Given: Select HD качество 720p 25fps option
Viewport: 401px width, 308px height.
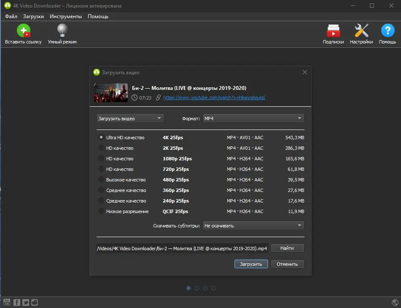Looking at the screenshot, I should coord(101,169).
